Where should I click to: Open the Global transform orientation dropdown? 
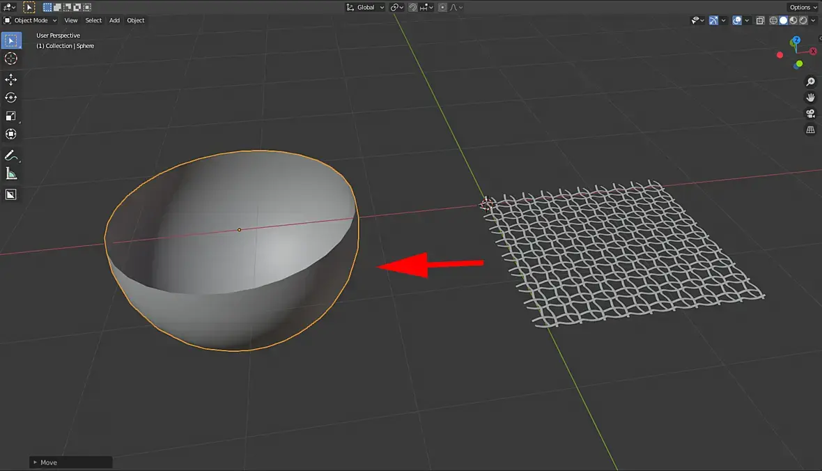(365, 8)
